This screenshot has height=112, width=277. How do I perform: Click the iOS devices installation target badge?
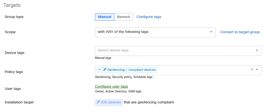point(109,103)
